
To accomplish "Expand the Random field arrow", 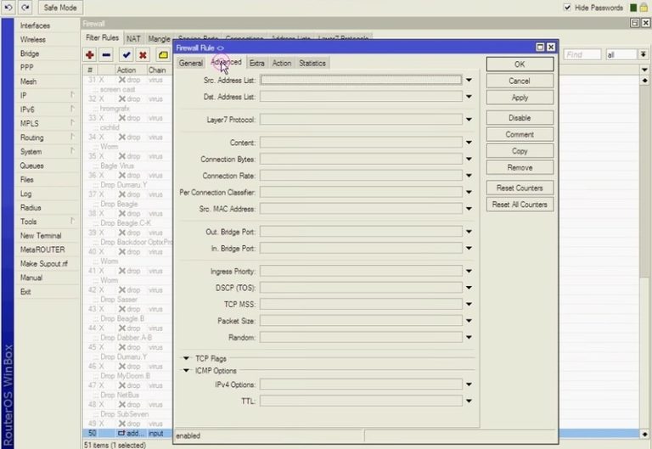I will click(469, 337).
